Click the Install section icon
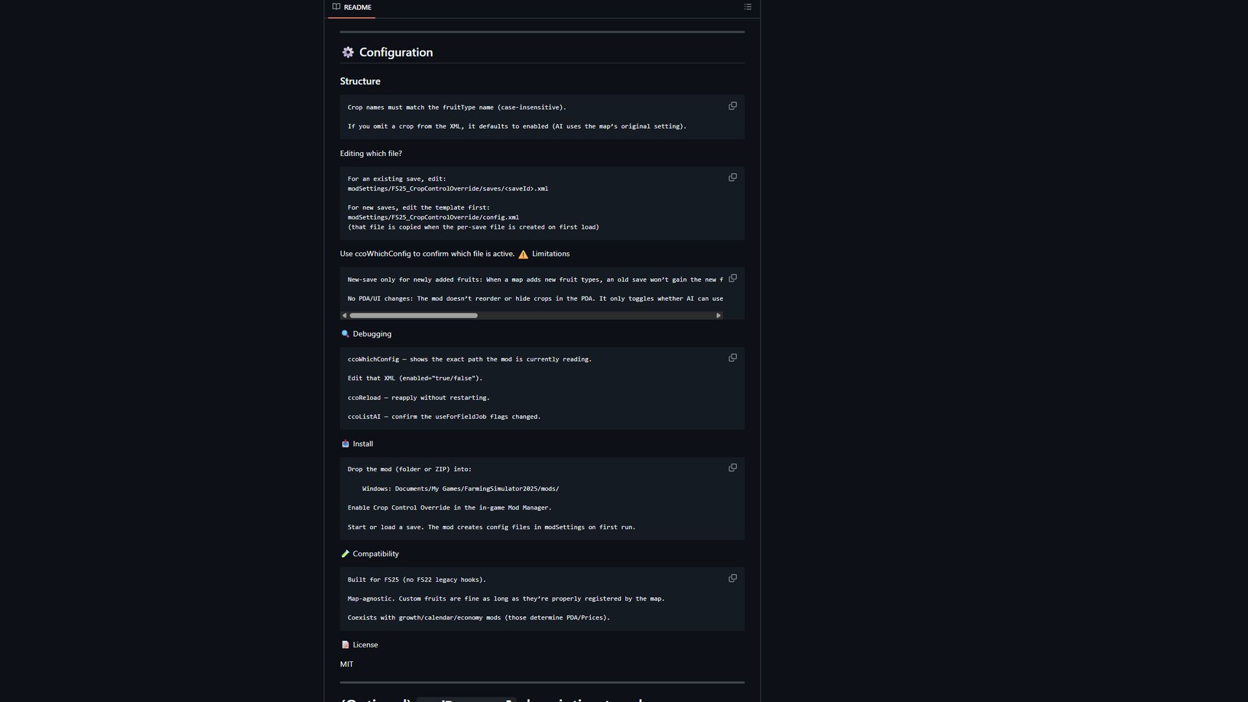 click(x=345, y=444)
